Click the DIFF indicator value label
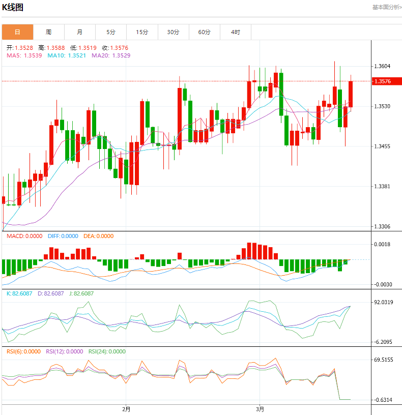Image resolution: width=402 pixels, height=415 pixels. 63,236
